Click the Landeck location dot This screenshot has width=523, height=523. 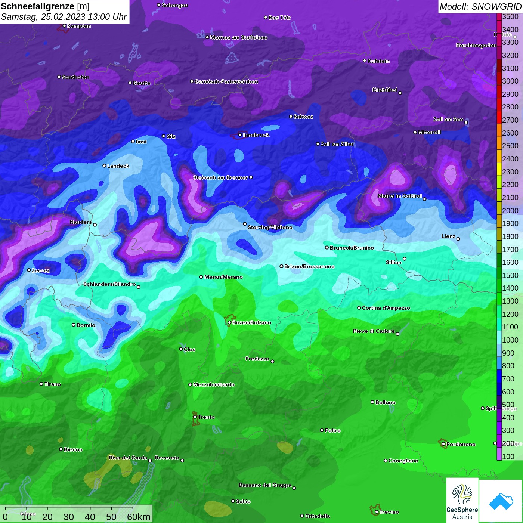coord(104,165)
